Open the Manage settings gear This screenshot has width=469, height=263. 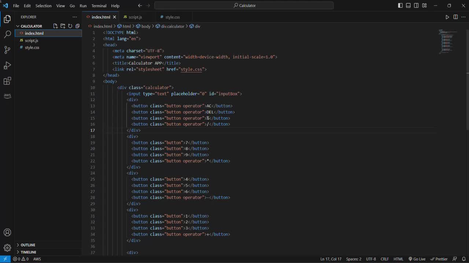[7, 248]
